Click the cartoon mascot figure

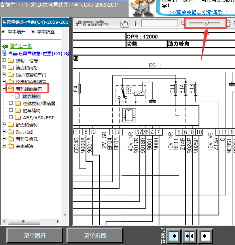142,8
